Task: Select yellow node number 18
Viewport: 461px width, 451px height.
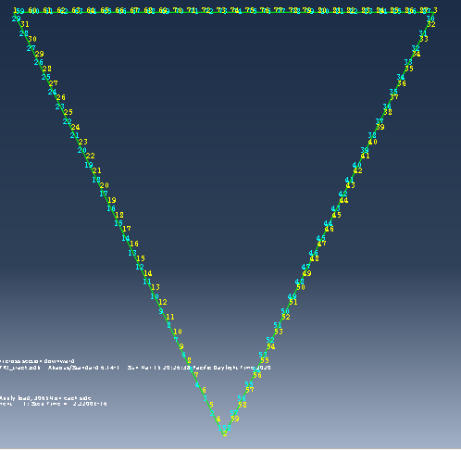Action: point(119,215)
